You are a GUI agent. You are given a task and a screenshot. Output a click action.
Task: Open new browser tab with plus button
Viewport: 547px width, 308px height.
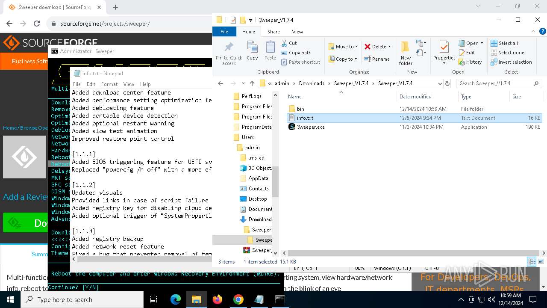click(115, 7)
